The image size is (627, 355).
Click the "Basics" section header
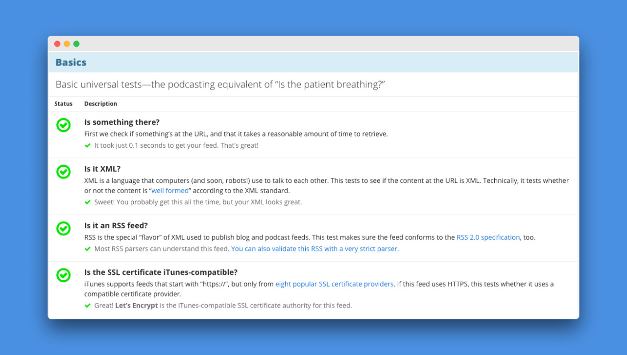pos(71,63)
